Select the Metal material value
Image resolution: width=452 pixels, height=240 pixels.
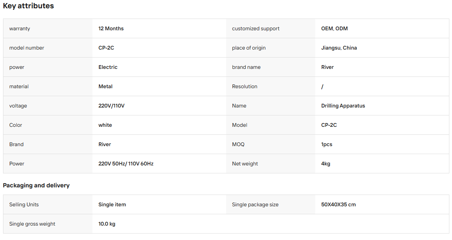(105, 86)
